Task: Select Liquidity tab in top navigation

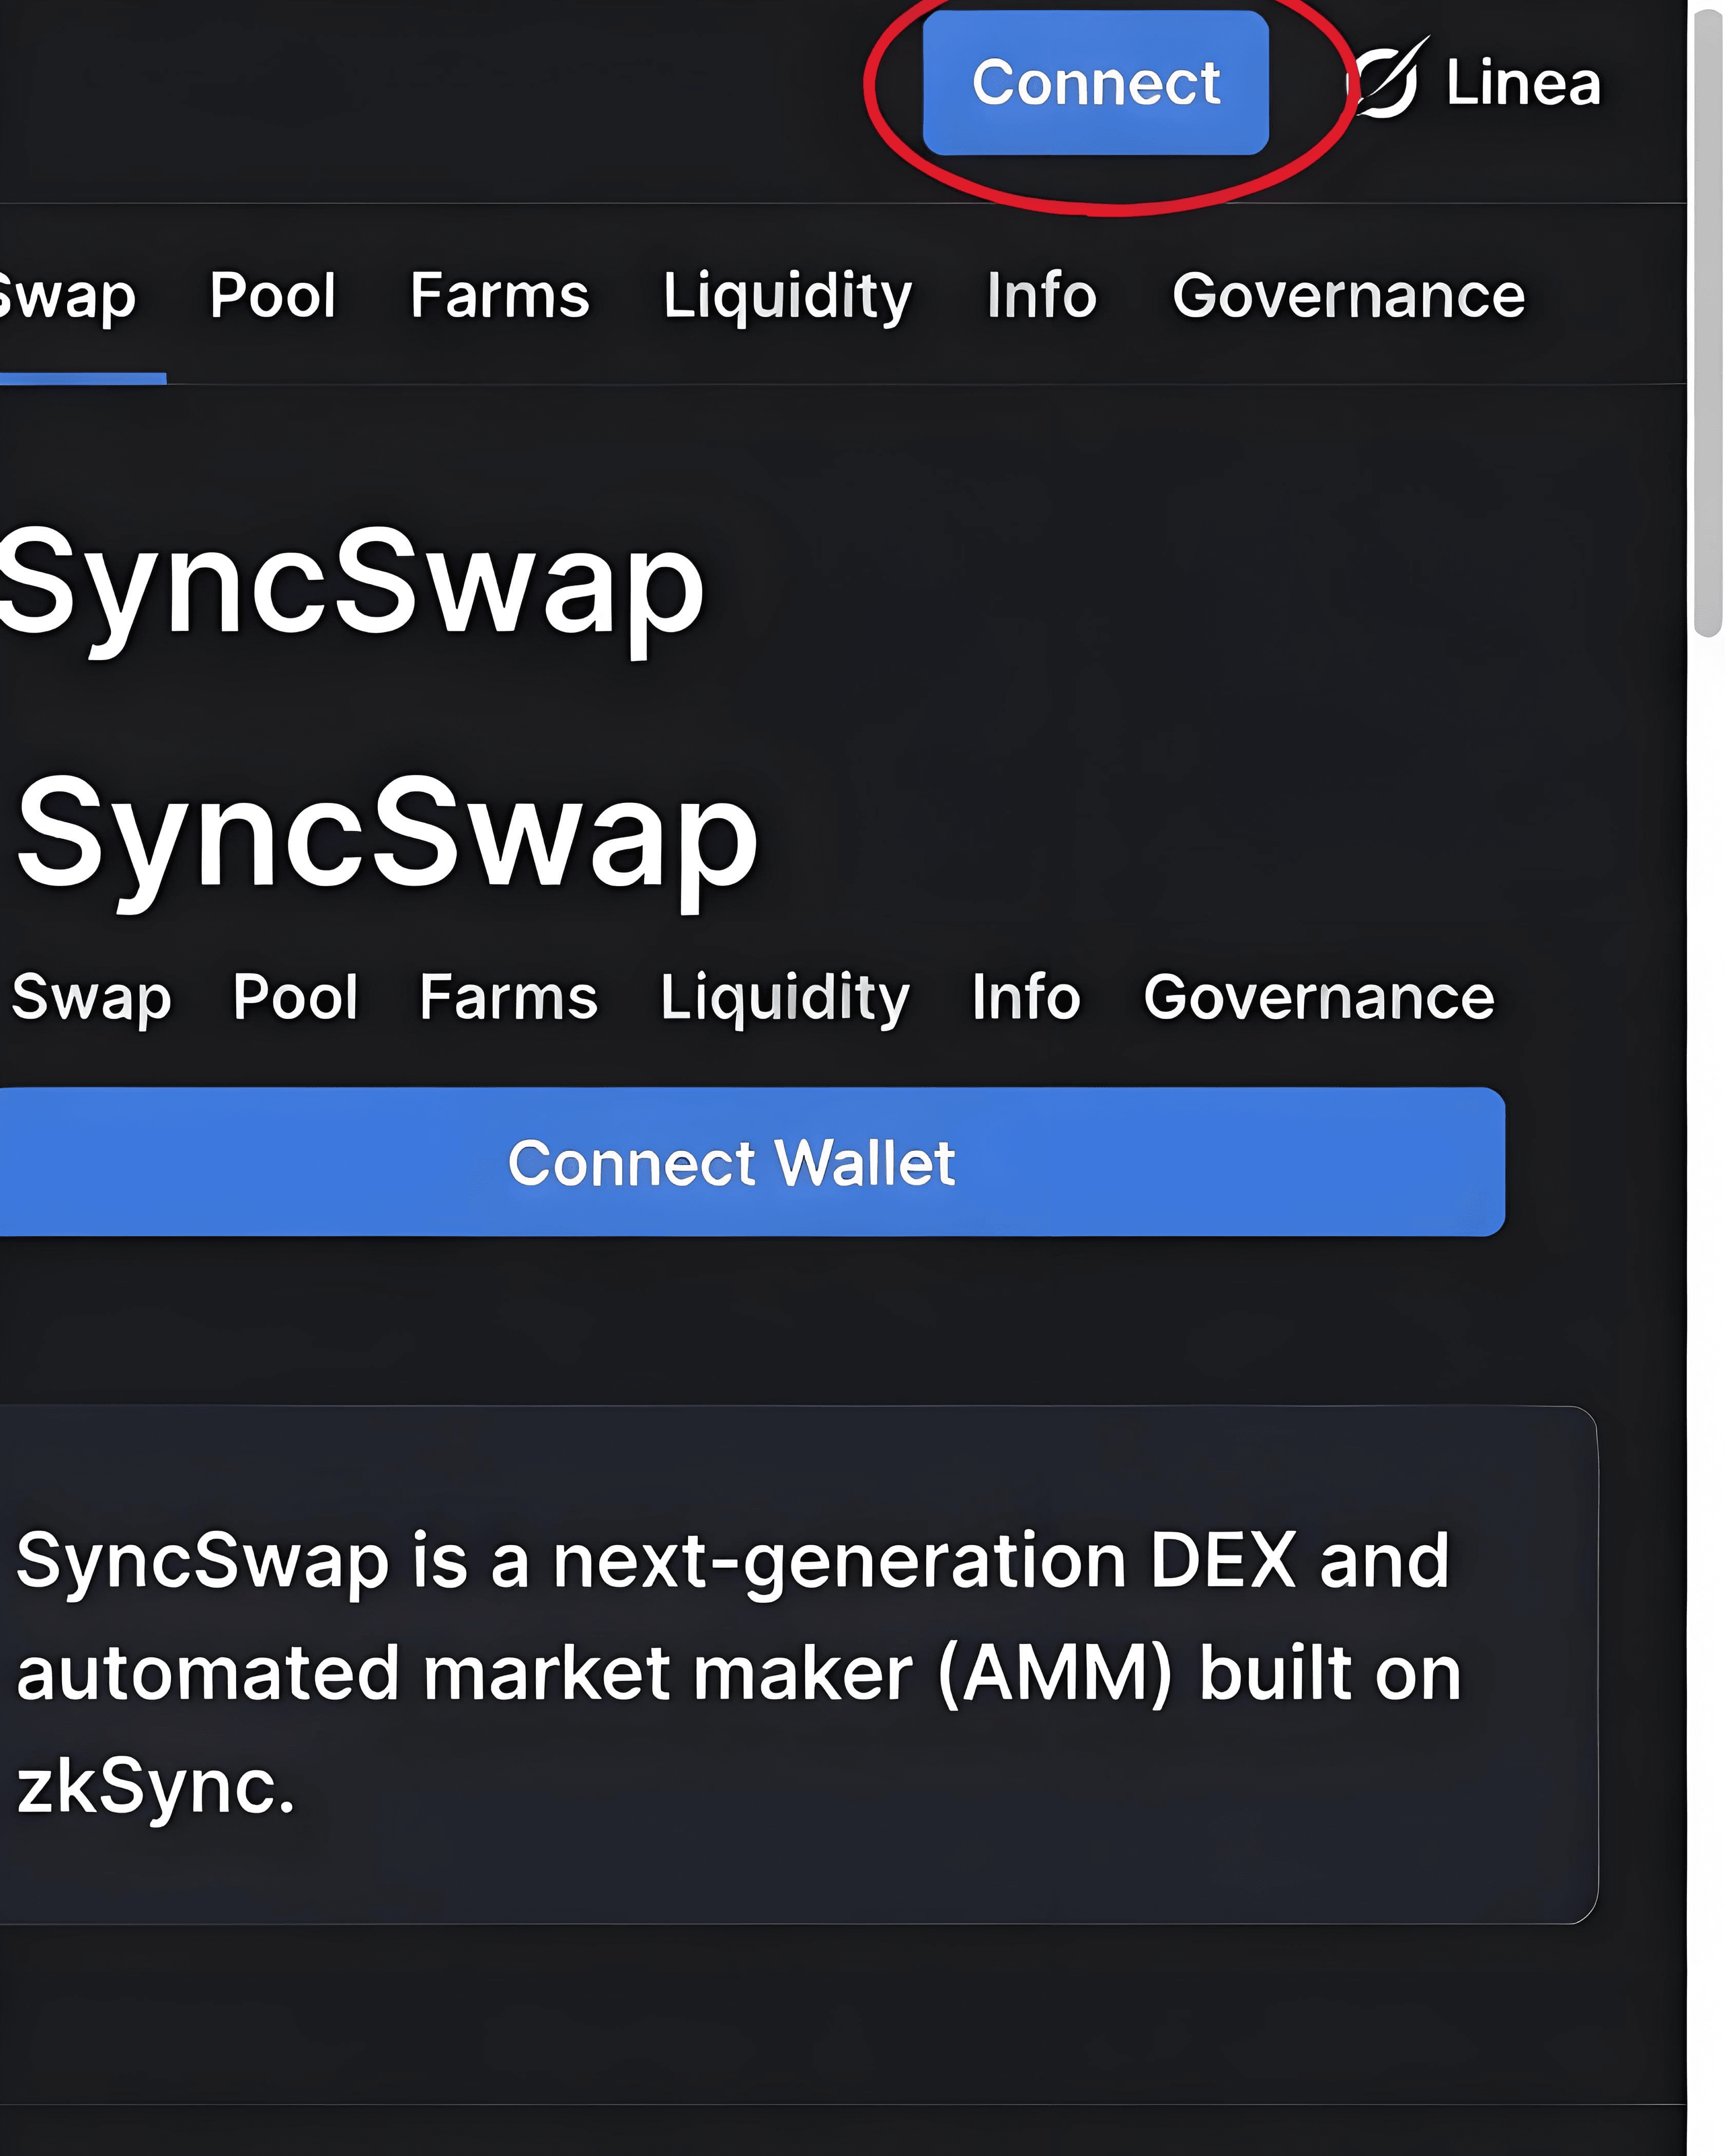Action: (787, 296)
